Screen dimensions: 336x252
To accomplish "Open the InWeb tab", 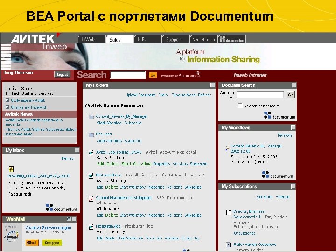I will pos(92,39).
